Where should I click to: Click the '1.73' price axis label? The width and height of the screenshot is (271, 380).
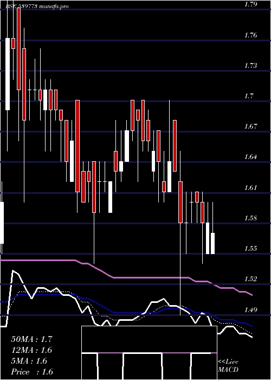(x=250, y=66)
